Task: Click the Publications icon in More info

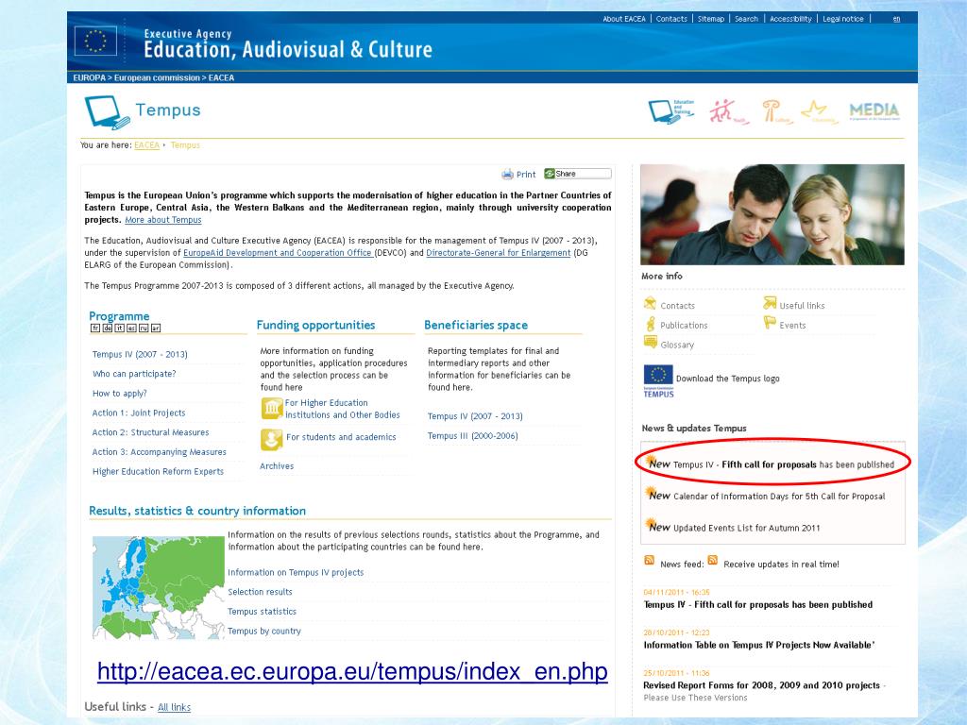Action: coord(650,324)
